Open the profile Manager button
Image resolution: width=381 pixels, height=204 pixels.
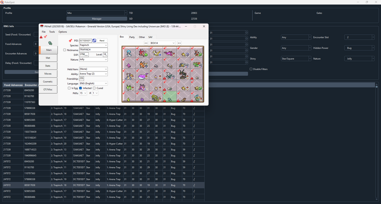click(96, 18)
